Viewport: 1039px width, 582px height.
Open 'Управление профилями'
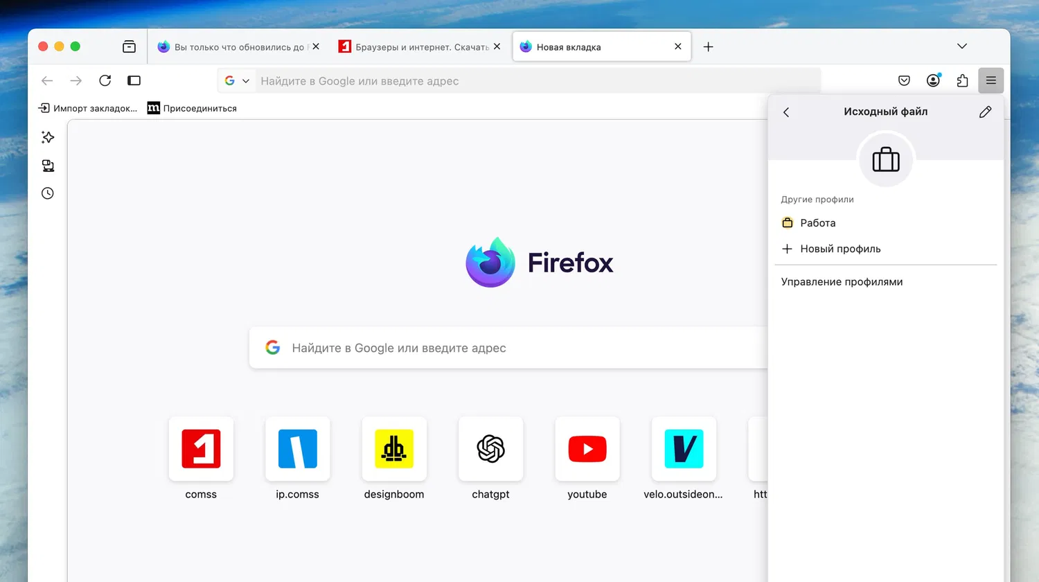pyautogui.click(x=886, y=282)
